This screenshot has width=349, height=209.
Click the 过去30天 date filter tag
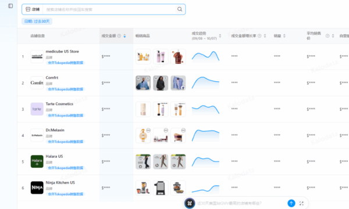pos(37,21)
